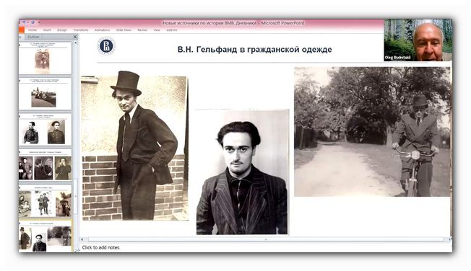Click the HSE university logo on the slide
Viewport: 471px width, 271px height.
tap(106, 46)
